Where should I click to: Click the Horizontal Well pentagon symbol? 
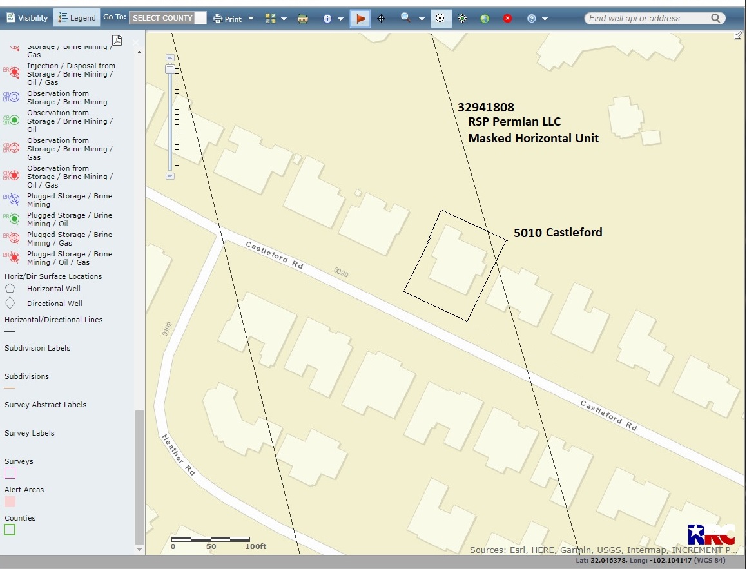10,288
